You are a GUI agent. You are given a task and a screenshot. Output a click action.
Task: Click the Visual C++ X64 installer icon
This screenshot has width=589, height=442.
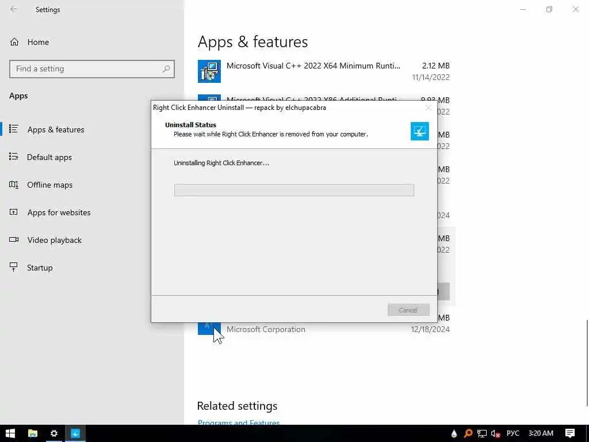click(209, 71)
